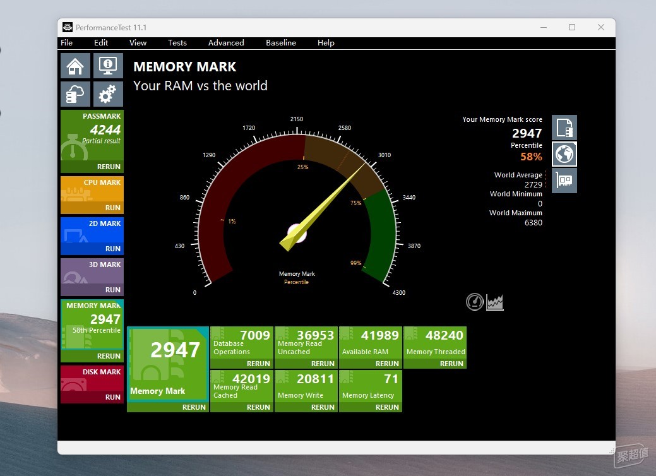Click the memory hardware card icon
Screen dimensions: 656x476
(564, 181)
